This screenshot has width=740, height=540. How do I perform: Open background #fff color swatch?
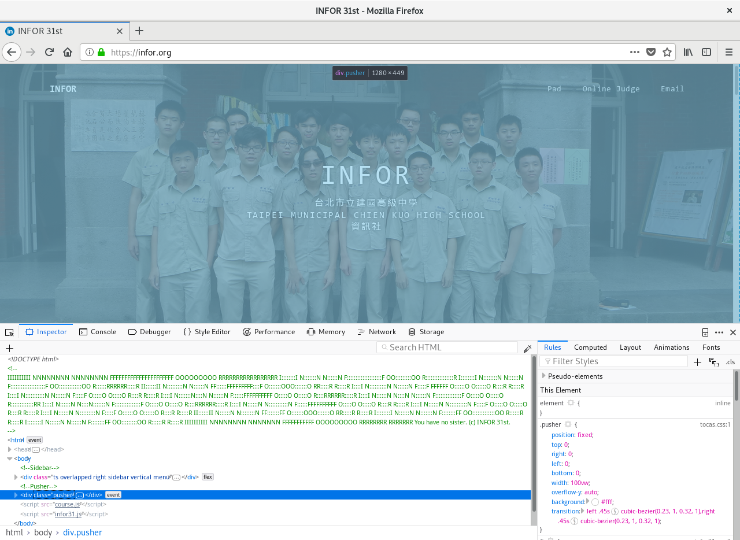coord(595,502)
